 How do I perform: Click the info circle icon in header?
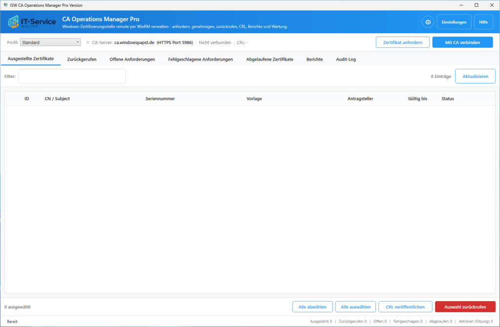[428, 22]
